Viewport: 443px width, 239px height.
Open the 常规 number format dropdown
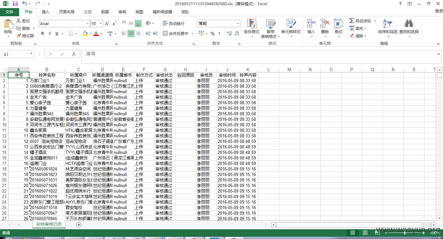[x=238, y=23]
